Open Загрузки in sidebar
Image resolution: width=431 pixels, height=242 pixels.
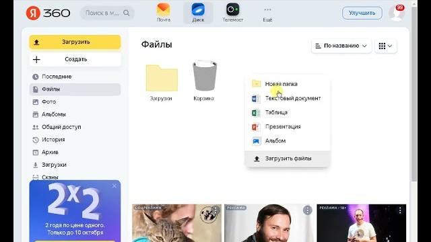tap(75, 165)
